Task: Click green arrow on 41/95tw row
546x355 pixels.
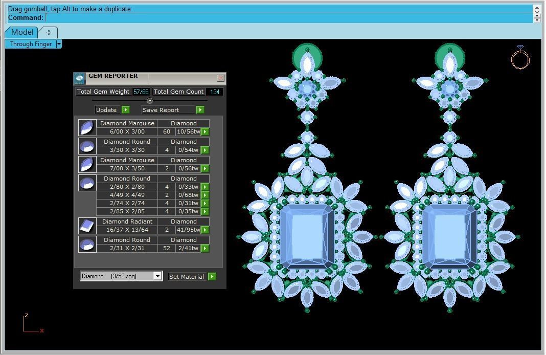Action: pos(205,230)
